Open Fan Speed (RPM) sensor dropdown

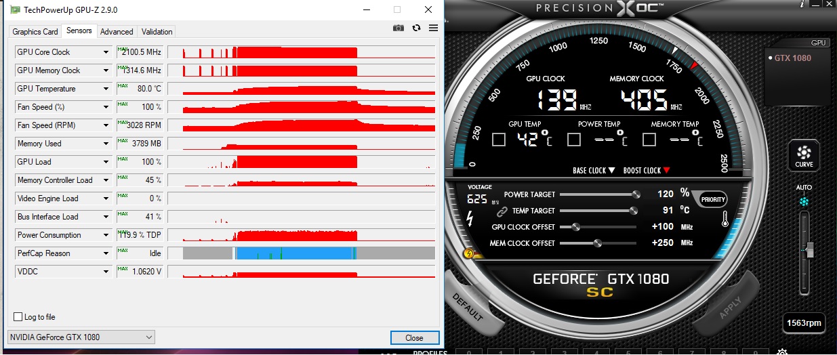106,125
